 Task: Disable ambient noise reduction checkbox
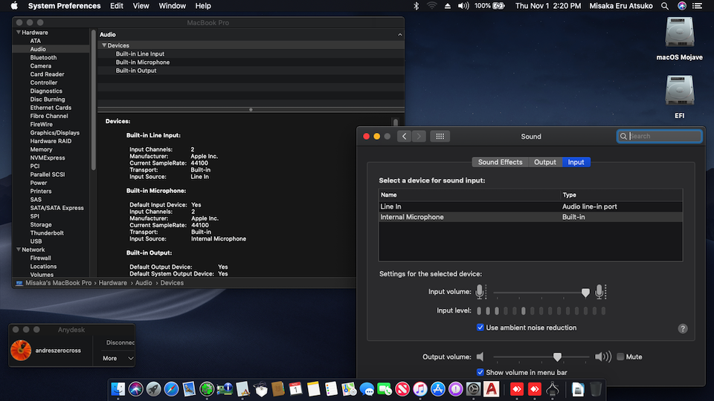480,327
